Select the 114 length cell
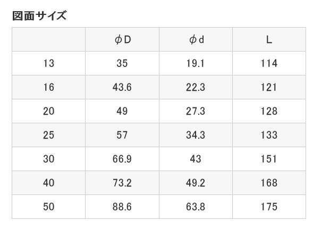The width and height of the screenshot is (313, 229). click(269, 63)
